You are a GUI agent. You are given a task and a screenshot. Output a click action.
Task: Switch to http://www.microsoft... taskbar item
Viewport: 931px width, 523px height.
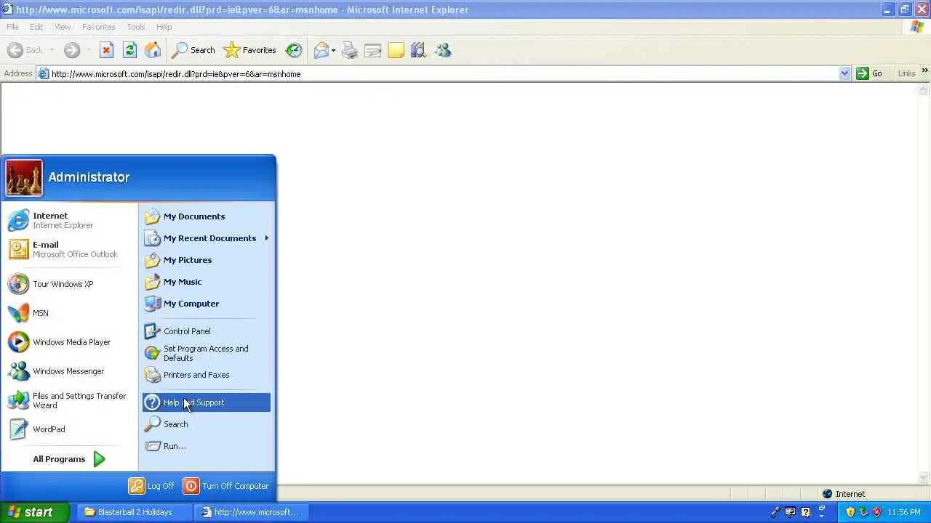[x=252, y=512]
